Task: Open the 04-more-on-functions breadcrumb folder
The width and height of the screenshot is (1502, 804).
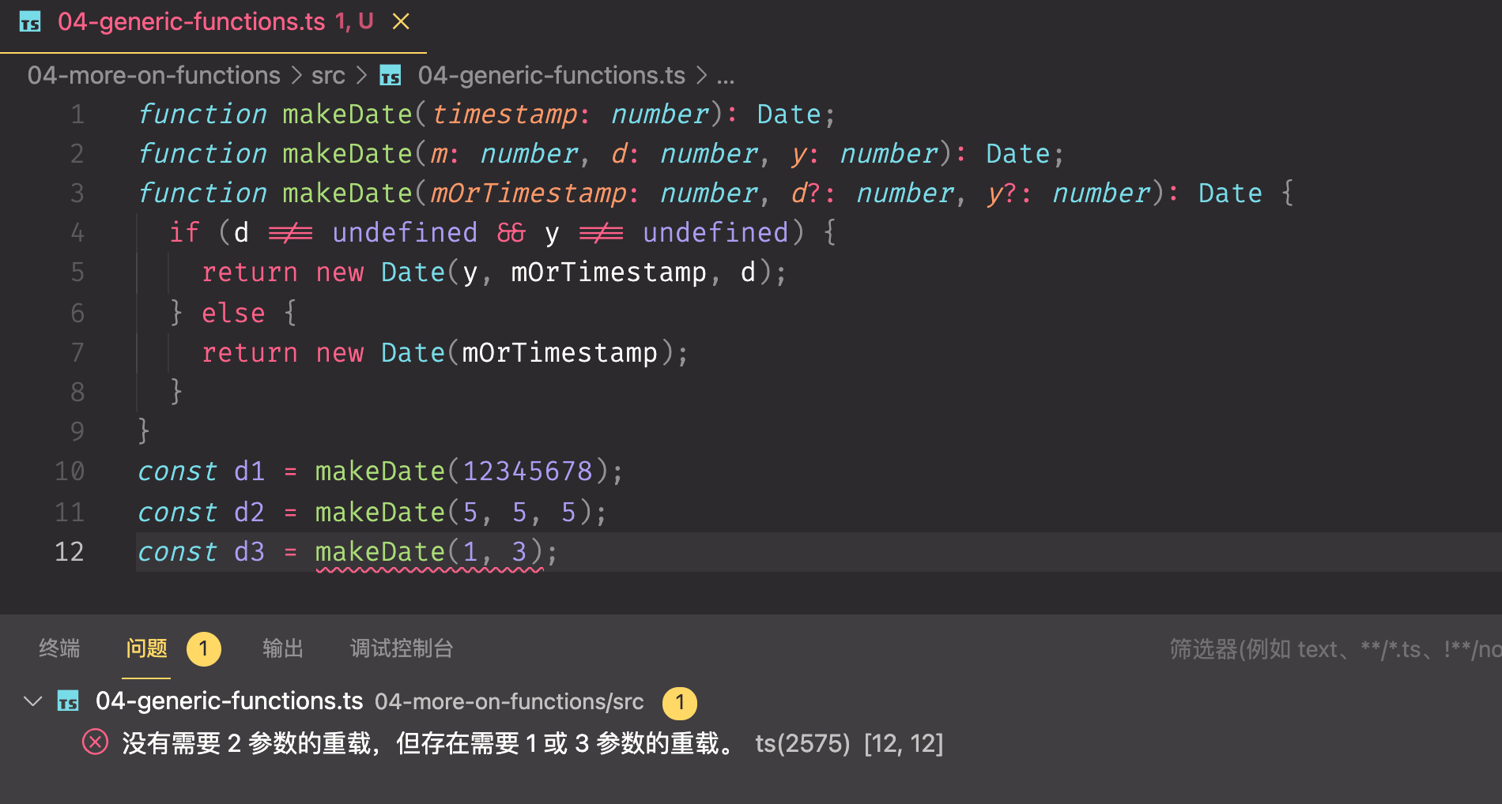Action: tap(154, 76)
